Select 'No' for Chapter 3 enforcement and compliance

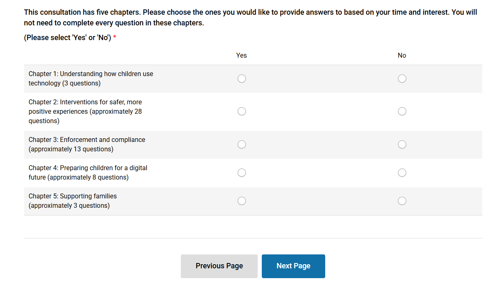pyautogui.click(x=402, y=144)
